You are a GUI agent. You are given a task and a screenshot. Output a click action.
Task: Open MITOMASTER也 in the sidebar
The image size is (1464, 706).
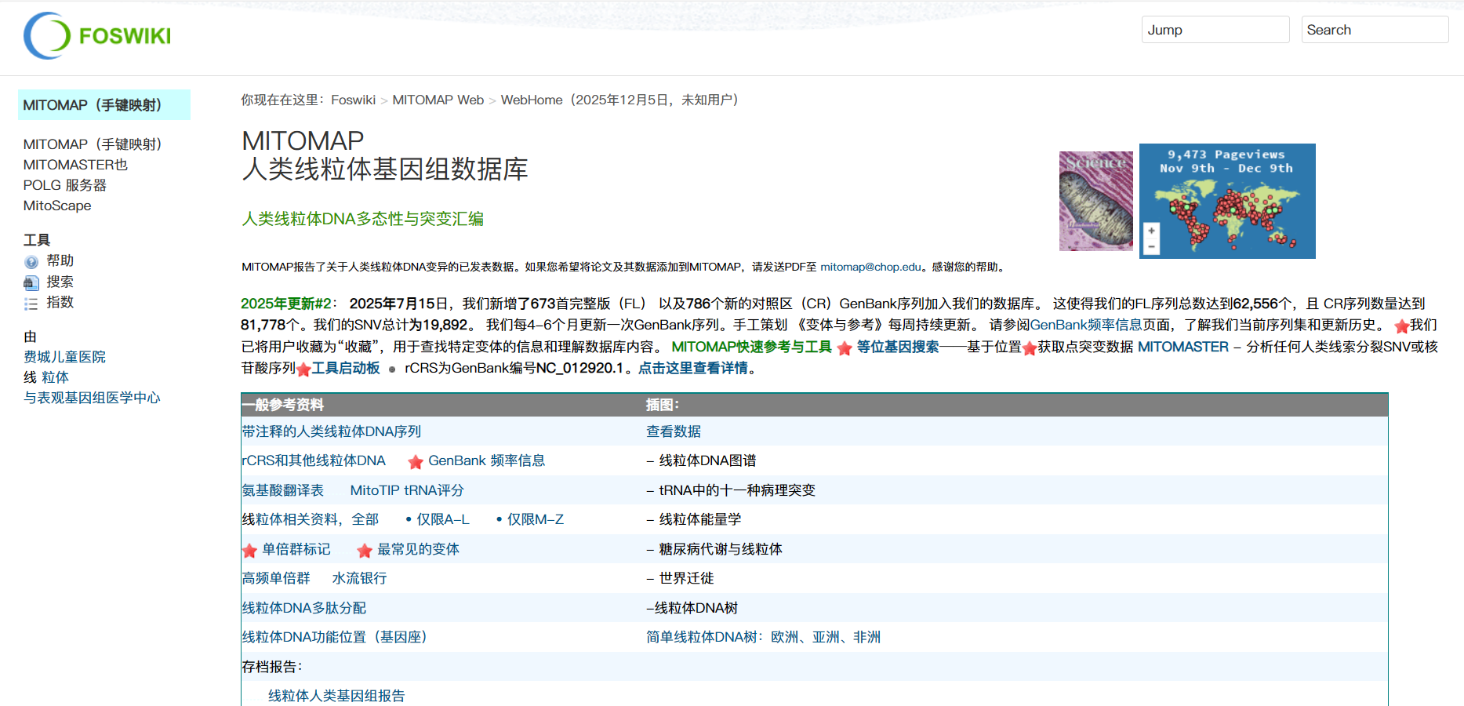point(75,165)
